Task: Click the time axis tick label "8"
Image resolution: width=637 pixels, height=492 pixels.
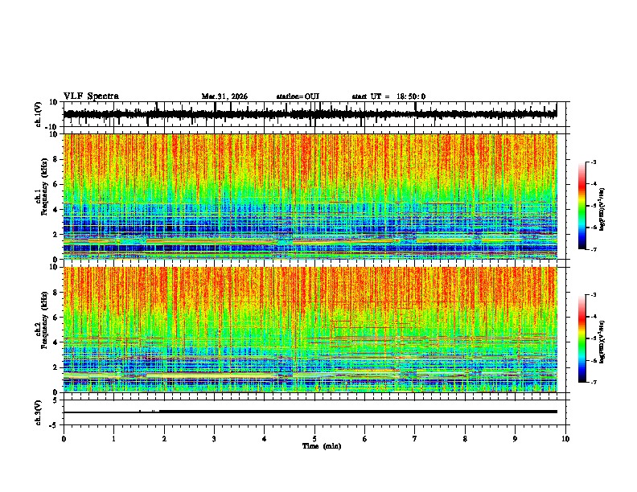Action: click(465, 439)
